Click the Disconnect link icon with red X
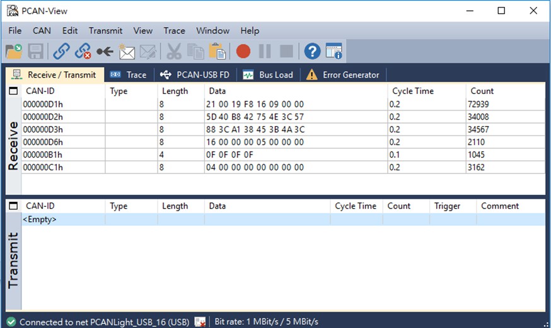551x328 pixels. tap(83, 51)
